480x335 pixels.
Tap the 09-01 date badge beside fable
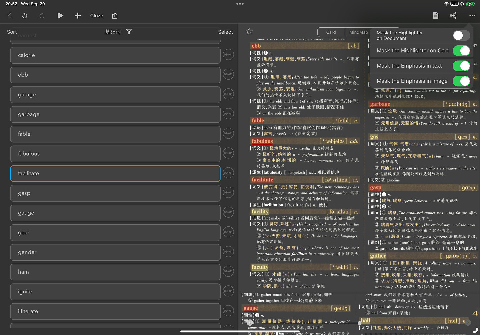[228, 133]
